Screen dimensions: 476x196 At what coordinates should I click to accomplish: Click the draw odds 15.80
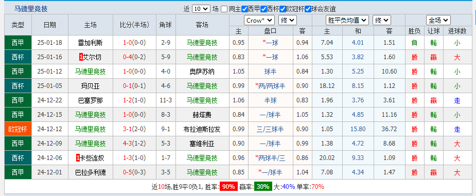click(x=358, y=129)
